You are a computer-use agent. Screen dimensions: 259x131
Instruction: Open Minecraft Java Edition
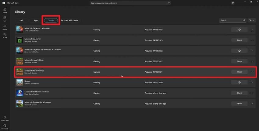(x=239, y=61)
